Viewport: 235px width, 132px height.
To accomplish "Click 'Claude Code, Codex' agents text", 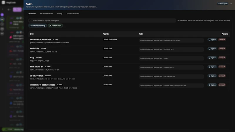I will 110,40.
